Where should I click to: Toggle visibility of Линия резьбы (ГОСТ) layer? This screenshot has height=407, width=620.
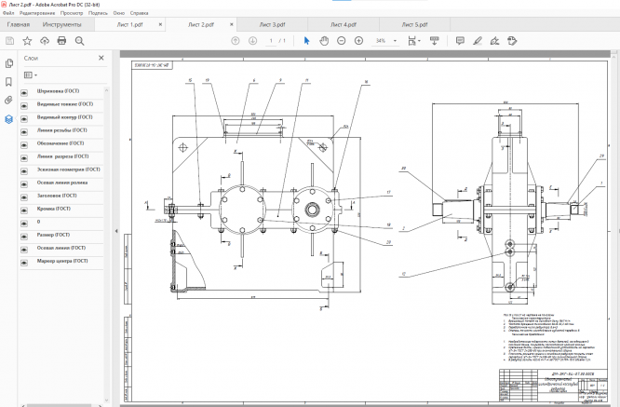[x=24, y=130]
